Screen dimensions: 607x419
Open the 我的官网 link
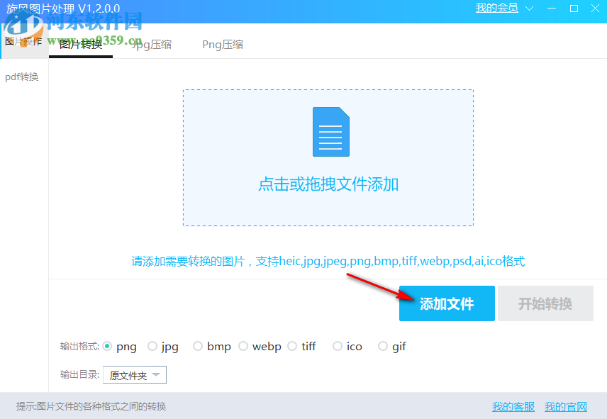565,406
